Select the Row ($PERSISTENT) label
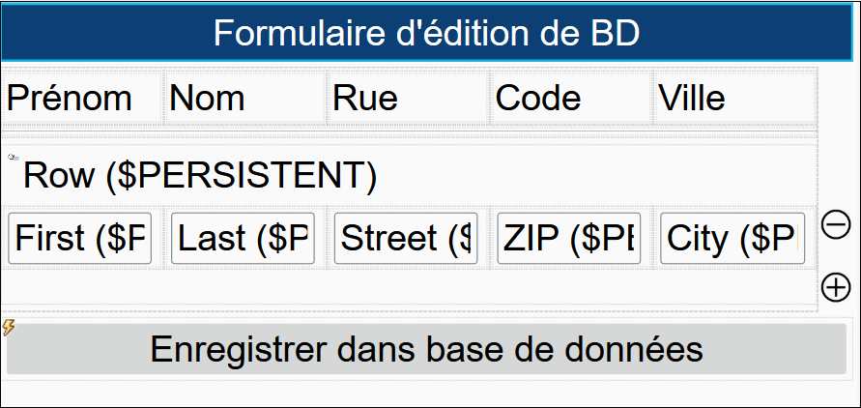Screen dimensions: 861x408 tap(199, 175)
